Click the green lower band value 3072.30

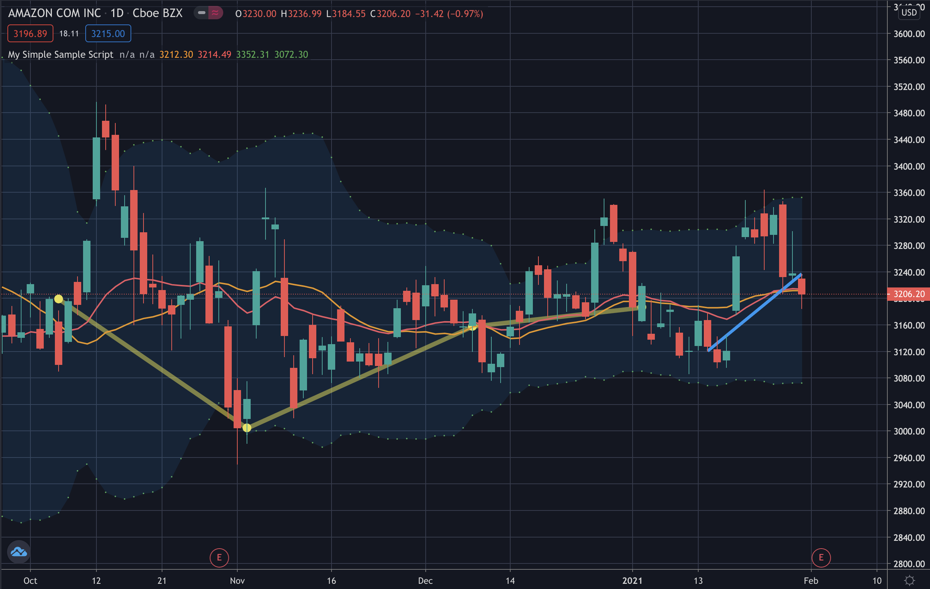(x=291, y=54)
